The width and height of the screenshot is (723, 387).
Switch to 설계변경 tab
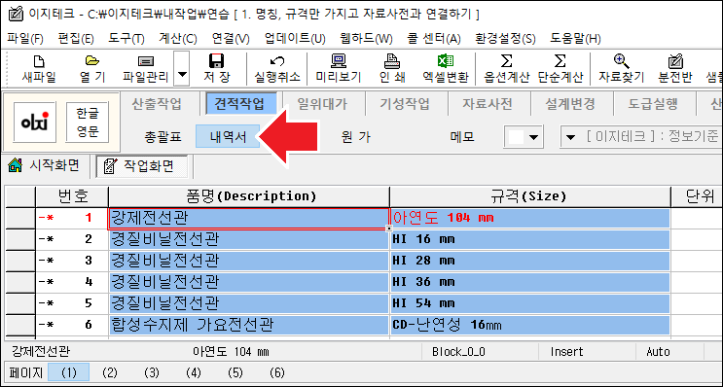coord(570,104)
